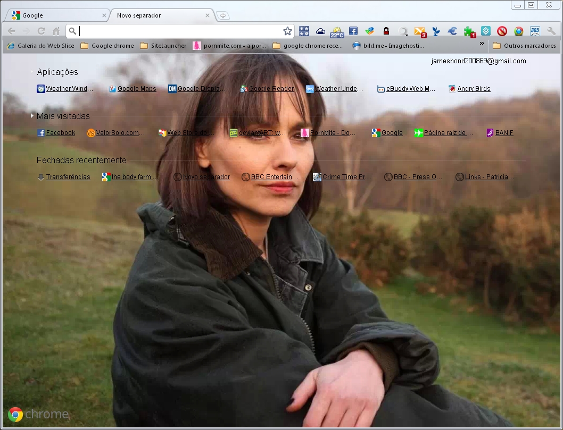Reopen BBC Entertain... closed tab
The height and width of the screenshot is (430, 563).
point(270,177)
